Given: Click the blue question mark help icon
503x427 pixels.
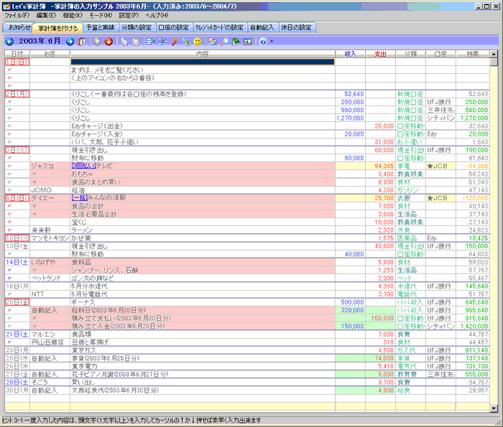Looking at the screenshot, I should pyautogui.click(x=263, y=42).
